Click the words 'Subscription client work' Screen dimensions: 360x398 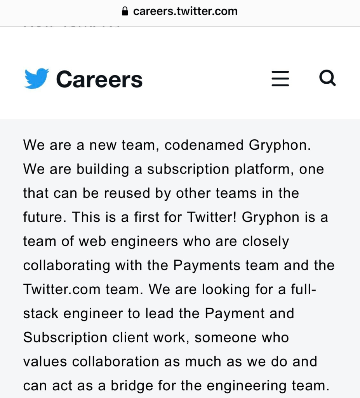(x=106, y=338)
